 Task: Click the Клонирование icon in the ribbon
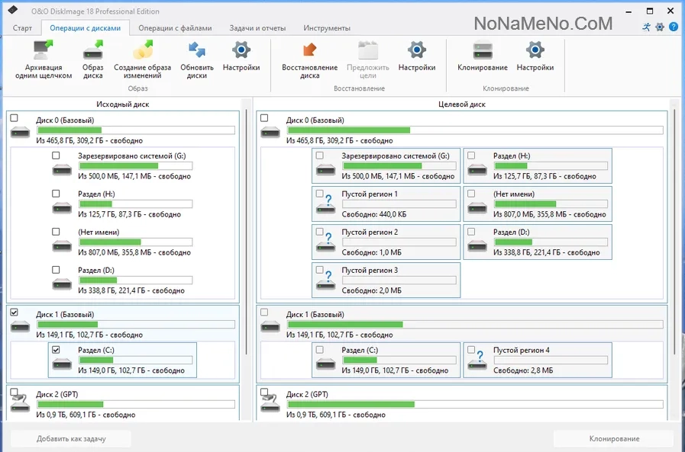(483, 52)
